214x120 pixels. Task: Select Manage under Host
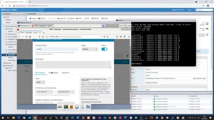pyautogui.click(x=8, y=20)
